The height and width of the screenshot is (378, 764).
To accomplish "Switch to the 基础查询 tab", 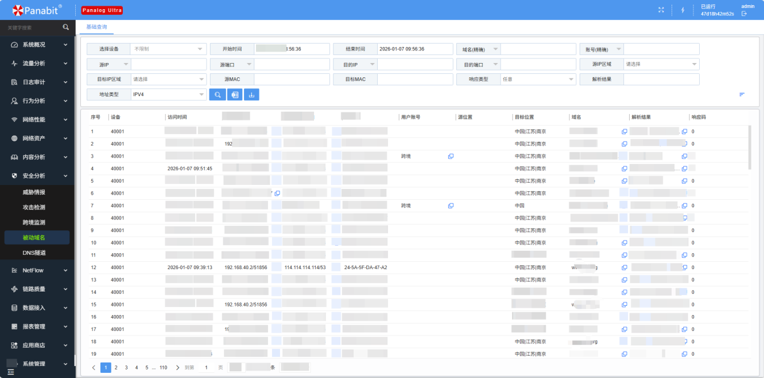I will (x=96, y=27).
